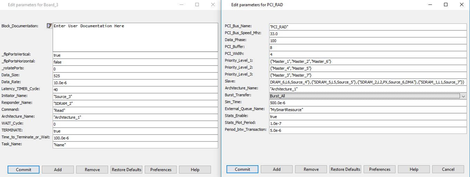Click the Stats_Enable field set to true
This screenshot has width=470, height=177.
367,116
